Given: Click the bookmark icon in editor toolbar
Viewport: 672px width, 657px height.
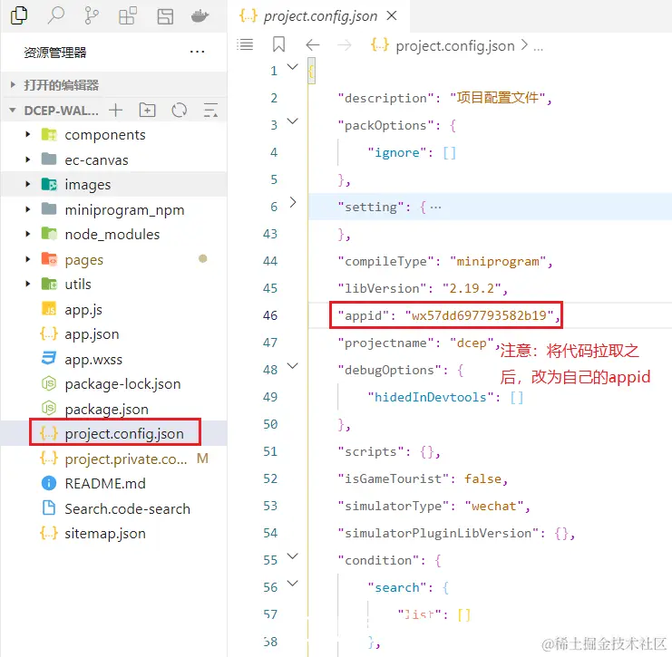Looking at the screenshot, I should coord(278,44).
